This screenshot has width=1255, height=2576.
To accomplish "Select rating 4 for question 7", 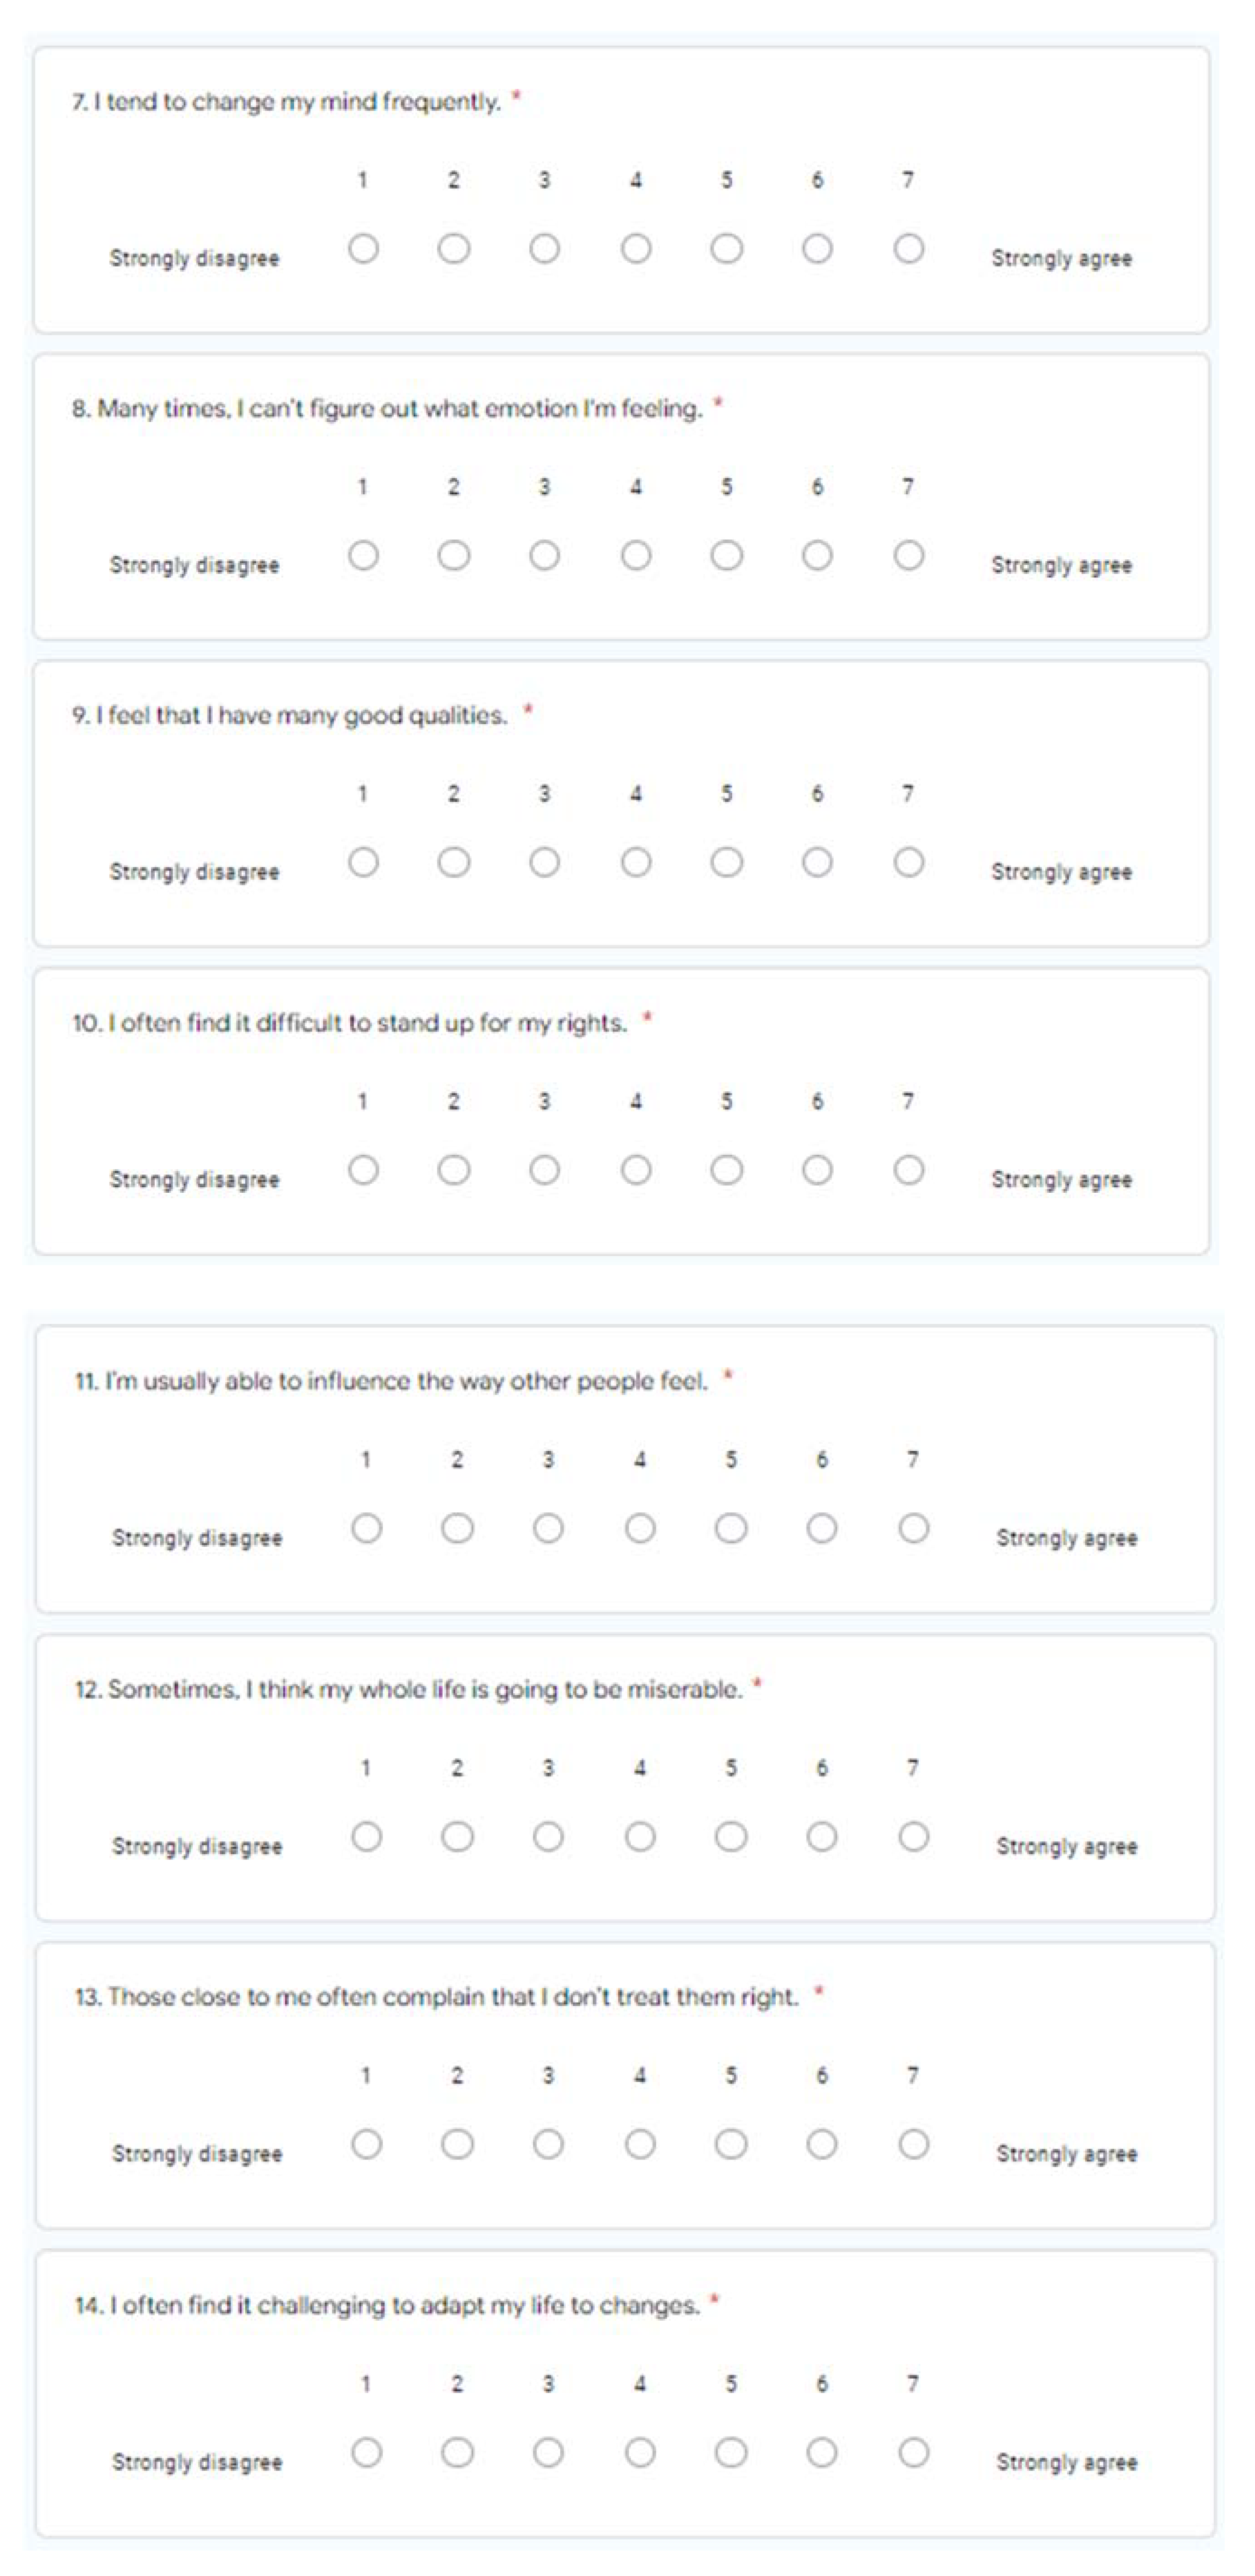I will (x=636, y=248).
